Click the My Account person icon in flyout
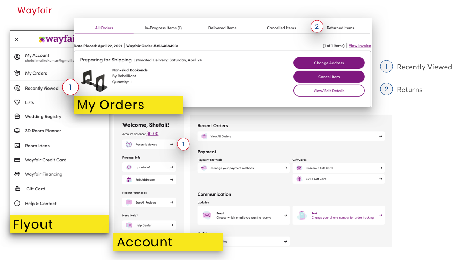 [x=17, y=57]
